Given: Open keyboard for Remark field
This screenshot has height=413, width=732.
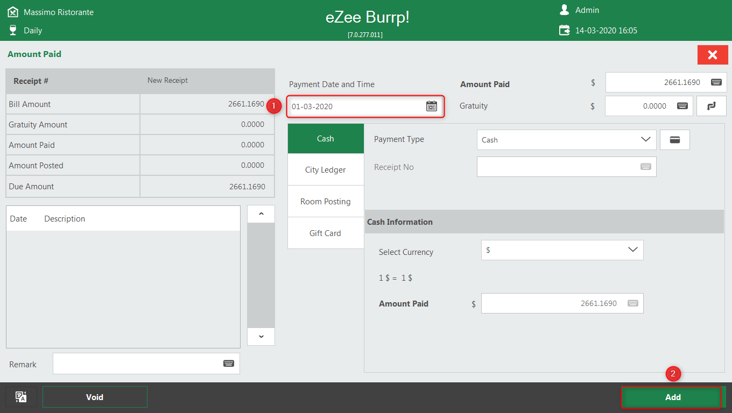Looking at the screenshot, I should (229, 364).
